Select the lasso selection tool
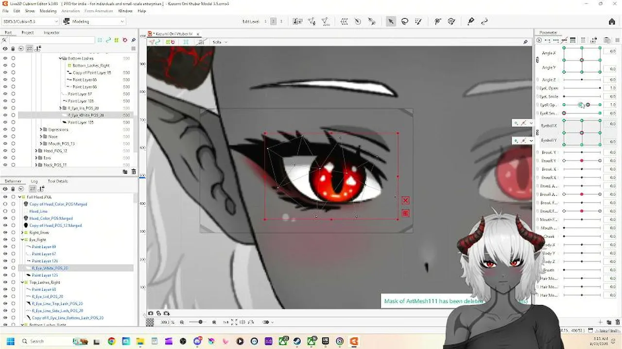Viewport: 622px width, 349px height. pyautogui.click(x=404, y=21)
